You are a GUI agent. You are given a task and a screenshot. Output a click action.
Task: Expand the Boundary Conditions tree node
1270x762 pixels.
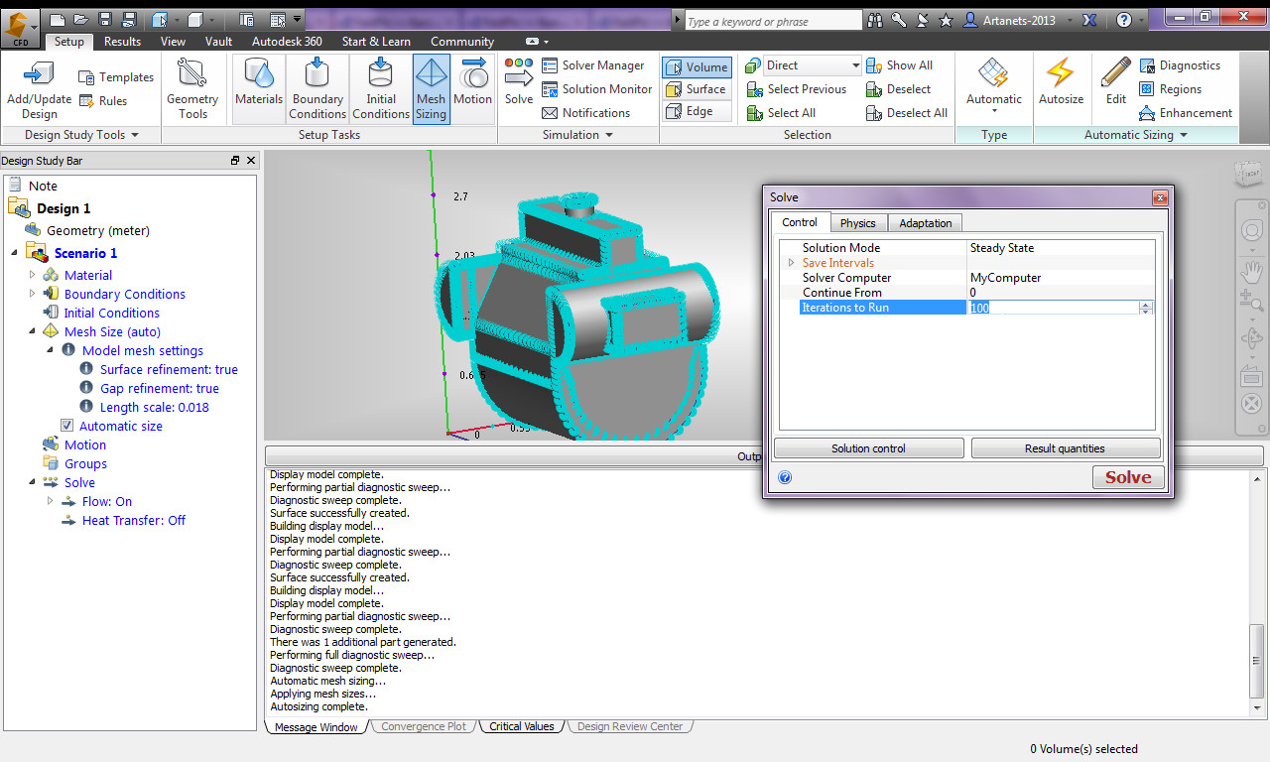[32, 294]
